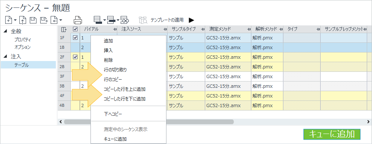Click the horizontal scrollbar left arrow

point(61,122)
